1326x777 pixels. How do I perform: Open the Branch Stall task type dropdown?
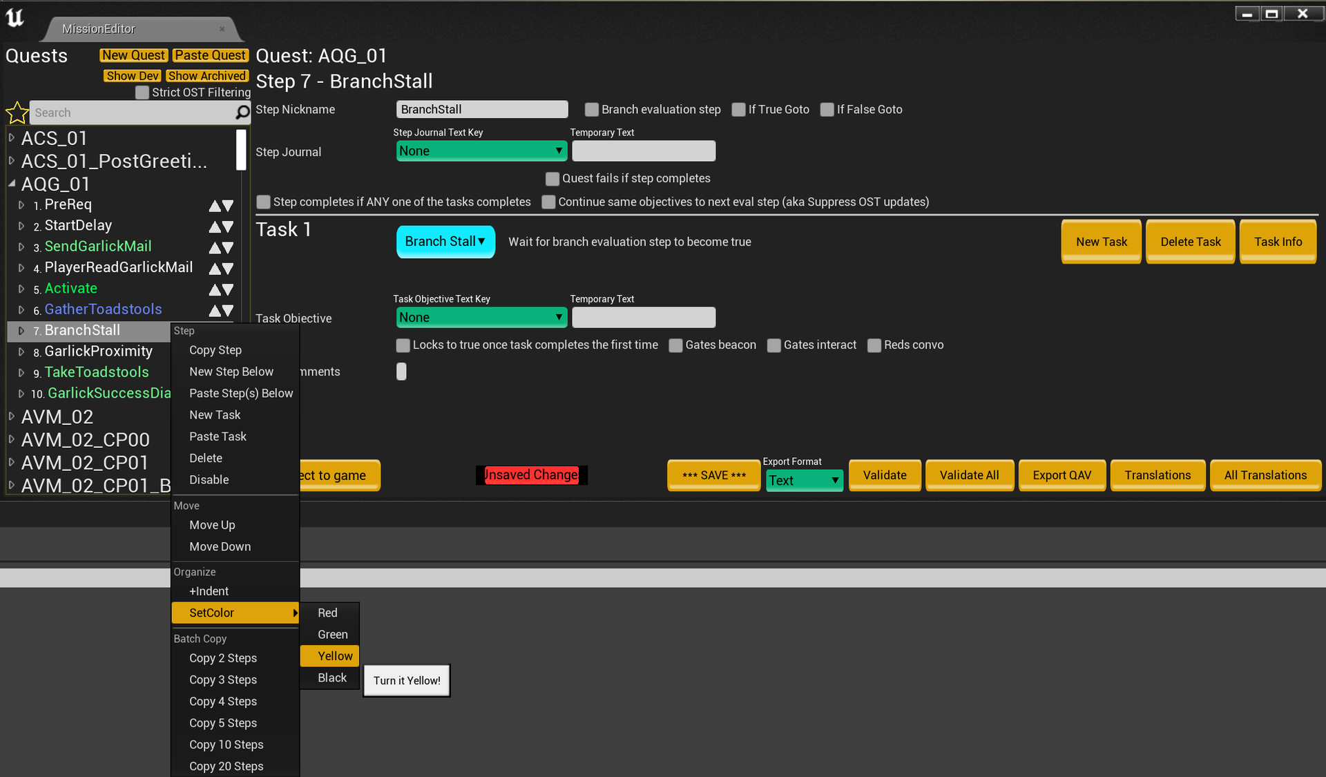(445, 242)
